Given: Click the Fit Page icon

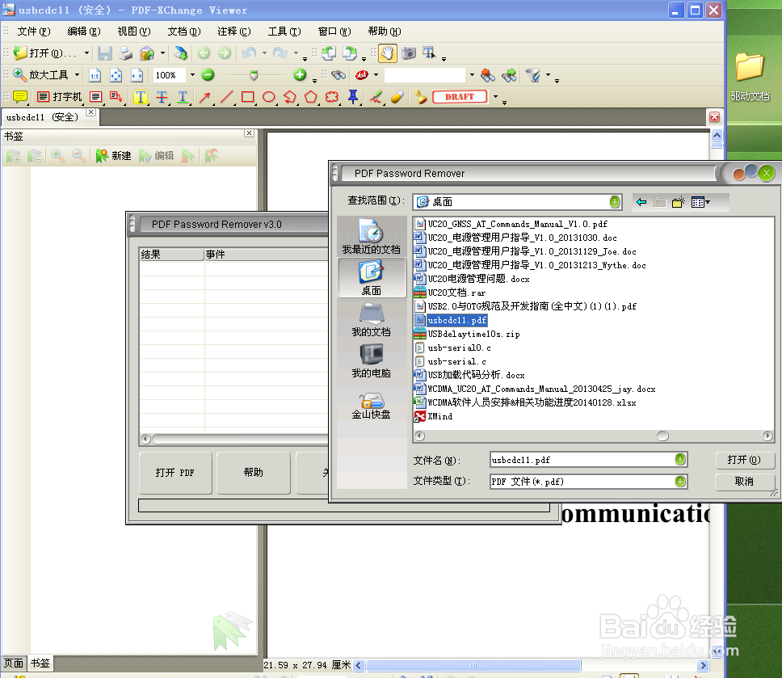Looking at the screenshot, I should 116,75.
